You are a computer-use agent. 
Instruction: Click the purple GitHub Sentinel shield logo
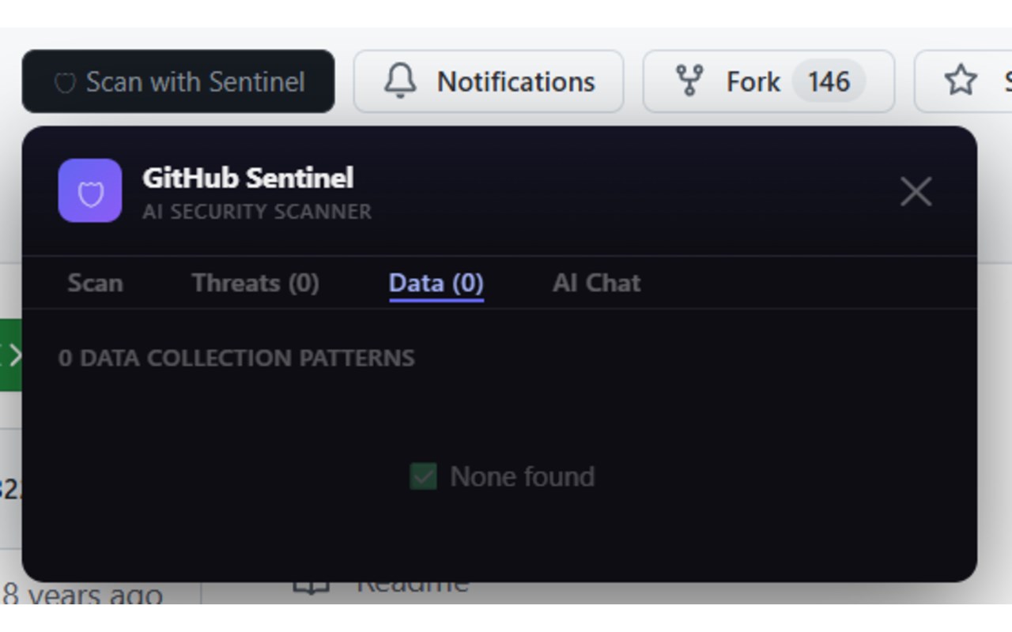pos(90,190)
